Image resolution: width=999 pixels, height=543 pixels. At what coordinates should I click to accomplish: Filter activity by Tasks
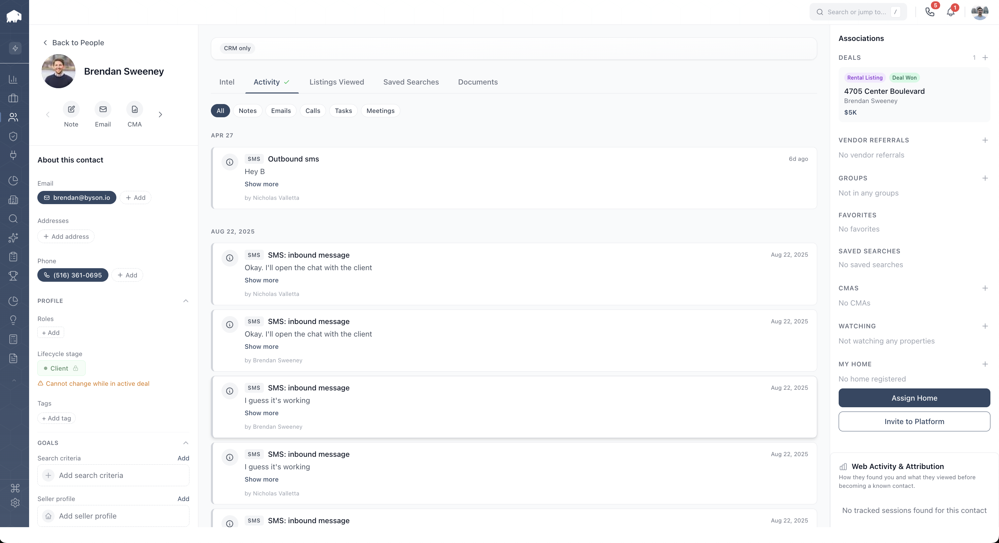pyautogui.click(x=343, y=111)
